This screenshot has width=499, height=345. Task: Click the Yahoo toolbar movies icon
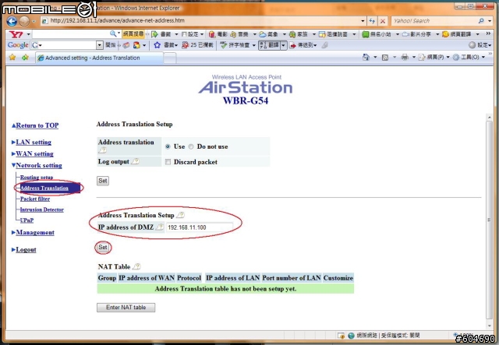(212, 34)
